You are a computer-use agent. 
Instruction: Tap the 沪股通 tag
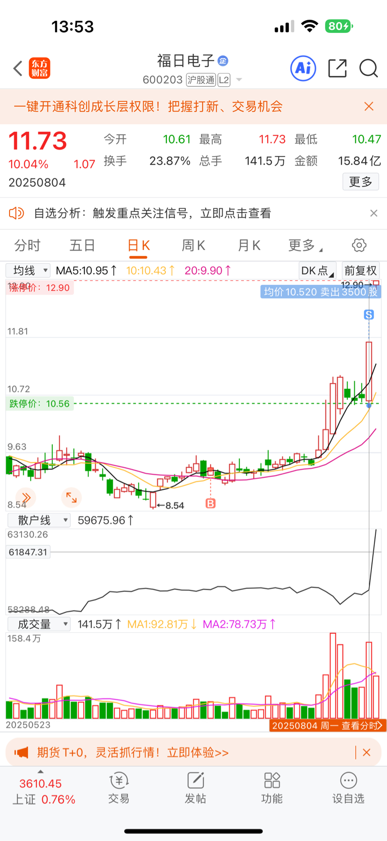tap(201, 80)
